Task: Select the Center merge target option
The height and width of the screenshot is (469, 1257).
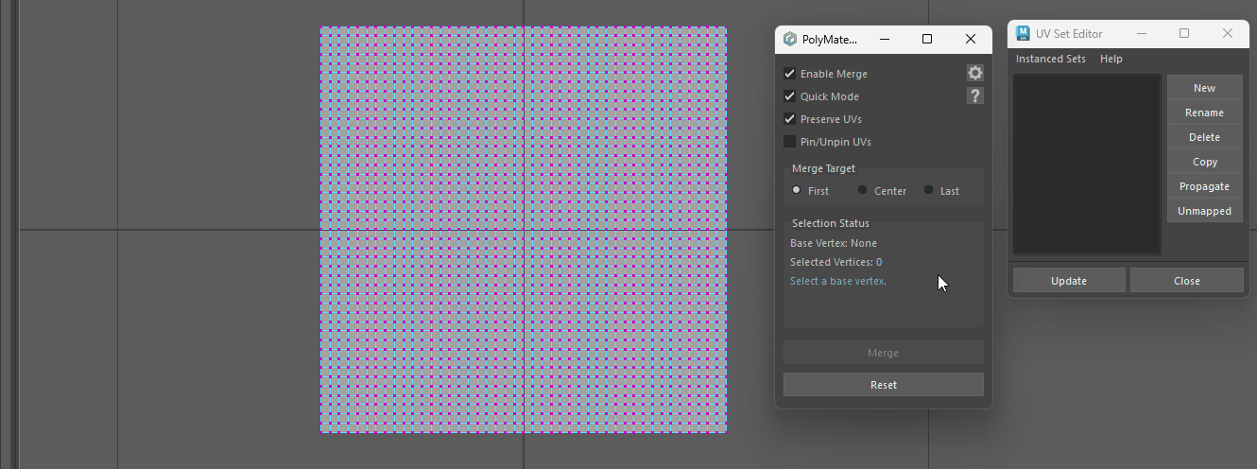Action: [x=862, y=190]
